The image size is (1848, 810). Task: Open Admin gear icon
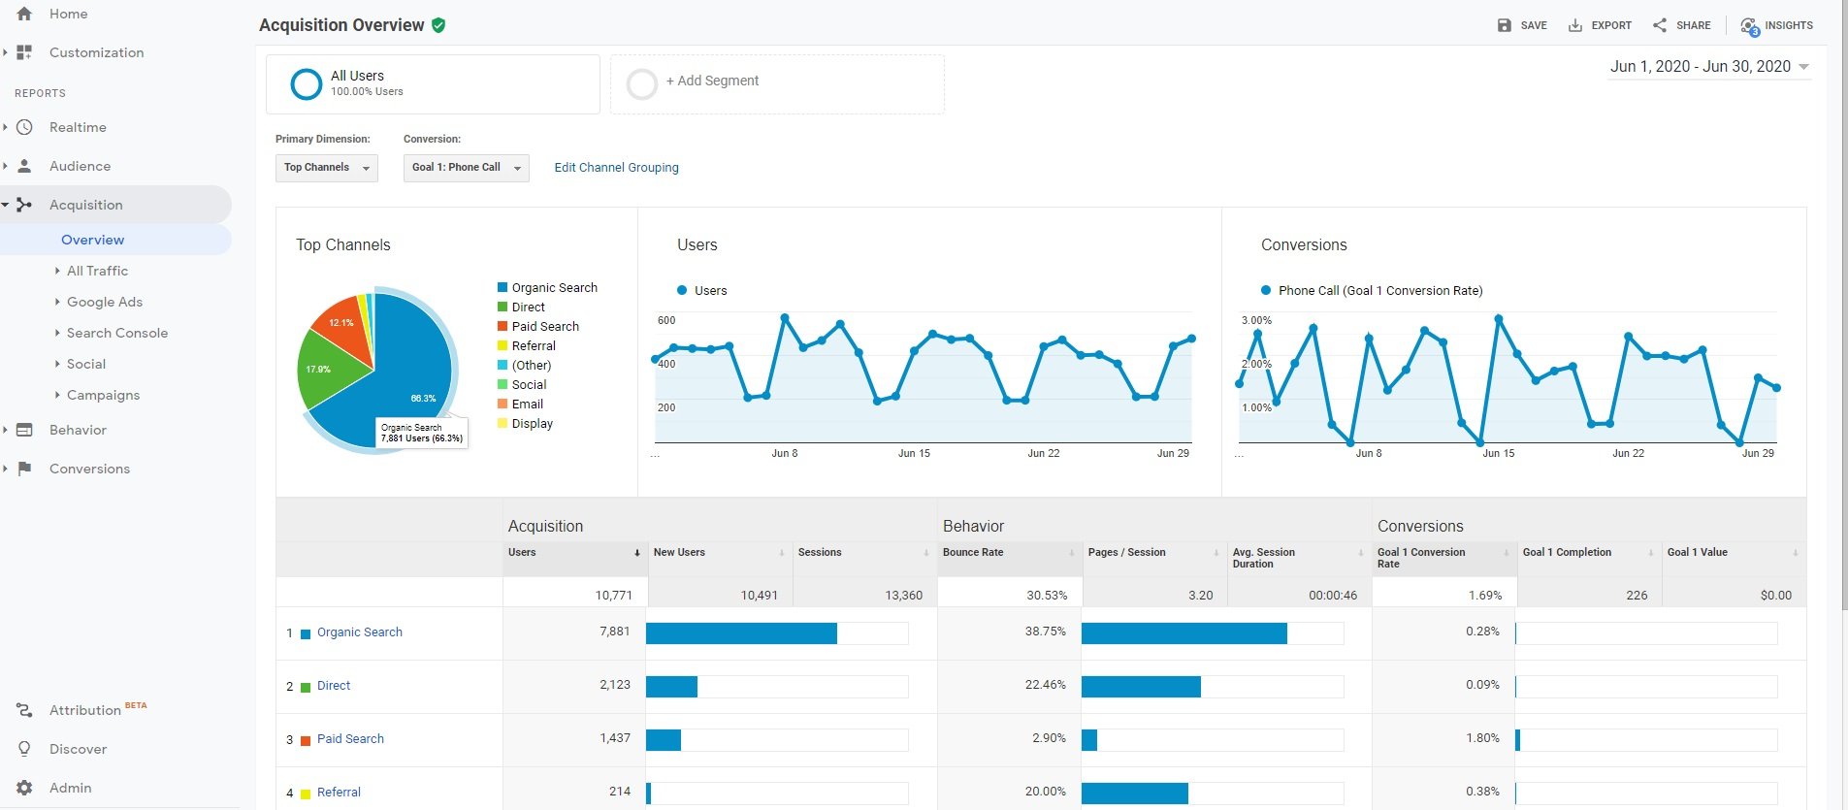point(25,788)
